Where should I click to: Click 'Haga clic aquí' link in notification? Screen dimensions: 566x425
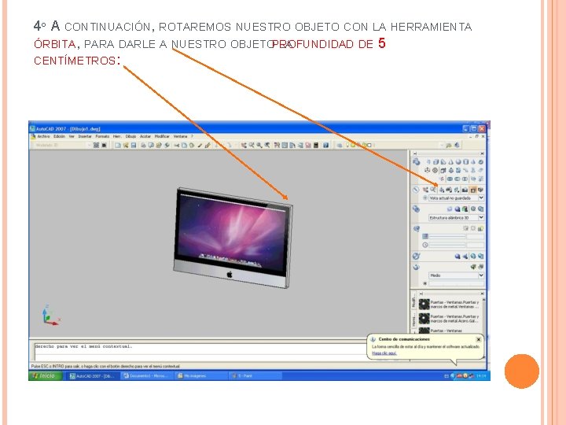point(384,353)
